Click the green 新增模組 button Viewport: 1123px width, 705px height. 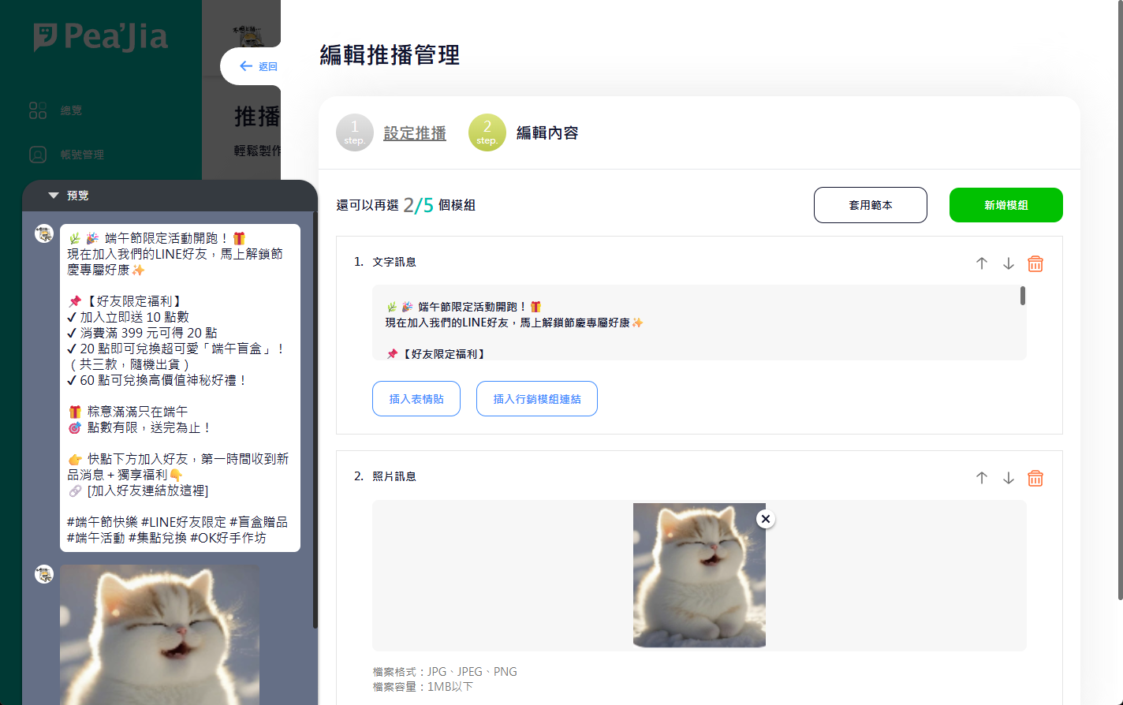pyautogui.click(x=1005, y=205)
